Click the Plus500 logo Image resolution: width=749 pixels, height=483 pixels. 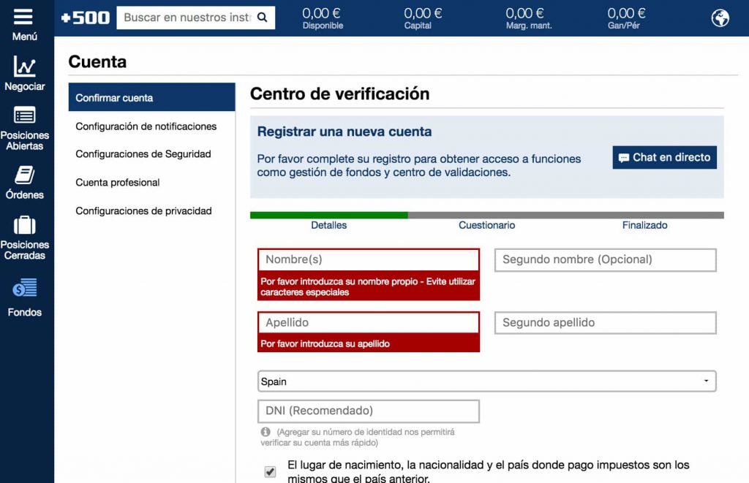pyautogui.click(x=83, y=17)
